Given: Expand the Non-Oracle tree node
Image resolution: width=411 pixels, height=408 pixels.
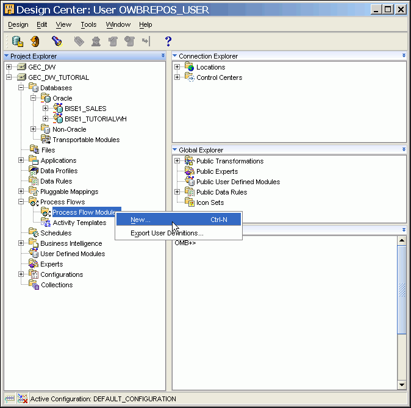Looking at the screenshot, I should tap(33, 129).
